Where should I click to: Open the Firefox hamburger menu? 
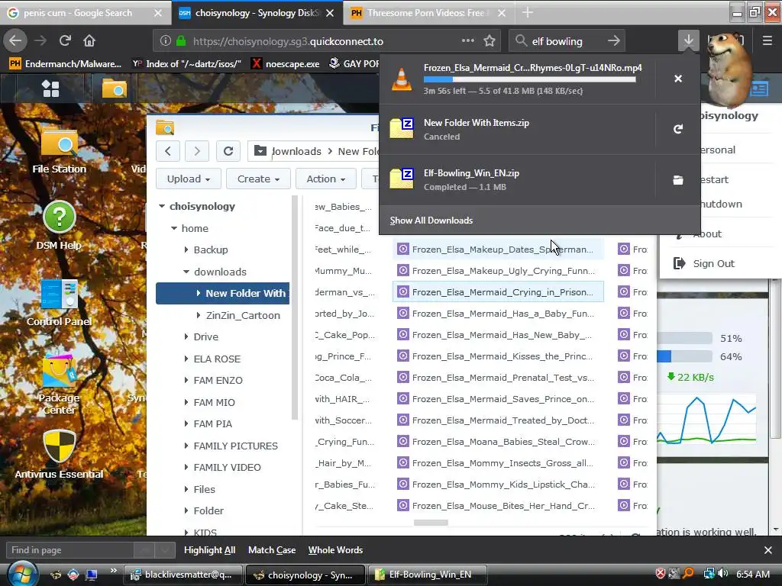(x=767, y=40)
